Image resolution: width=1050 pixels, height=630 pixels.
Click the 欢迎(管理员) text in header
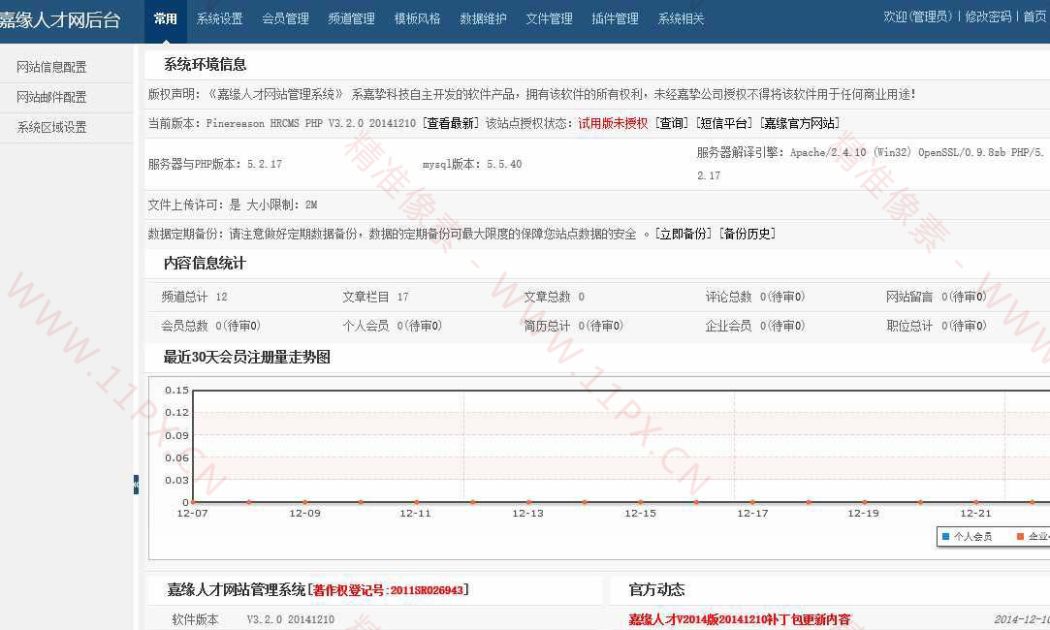point(917,16)
